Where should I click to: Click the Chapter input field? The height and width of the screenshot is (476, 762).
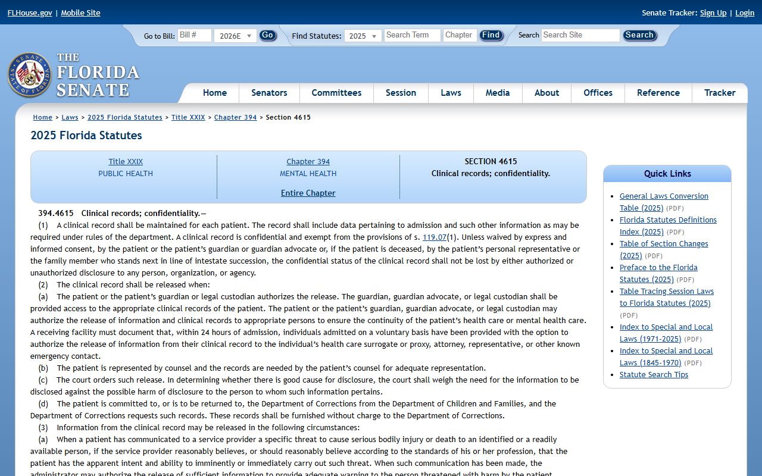[x=460, y=35]
